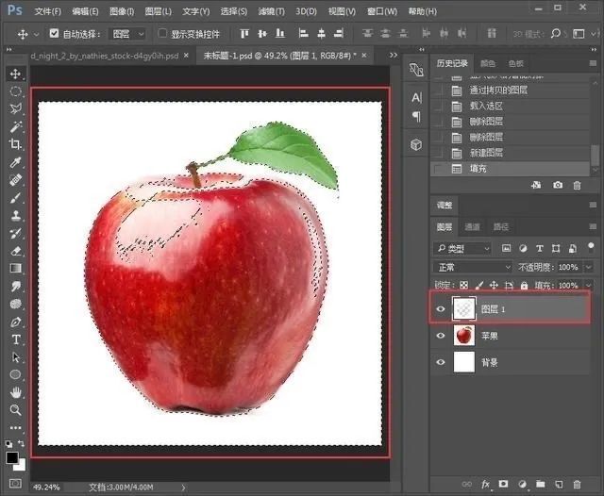Pick the Eyedropper tool
This screenshot has height=496, width=604.
point(16,162)
